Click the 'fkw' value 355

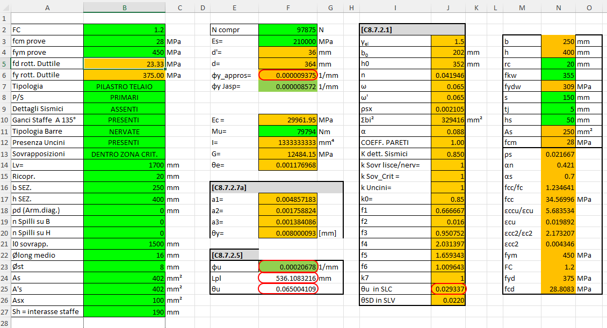[558, 75]
